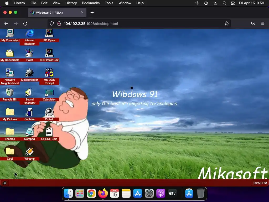269x202 pixels.
Task: Open the Help menu
Action: (x=140, y=3)
